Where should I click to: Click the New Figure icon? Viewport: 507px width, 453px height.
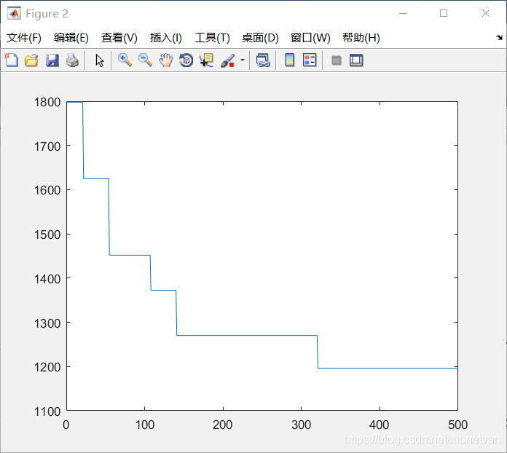12,60
